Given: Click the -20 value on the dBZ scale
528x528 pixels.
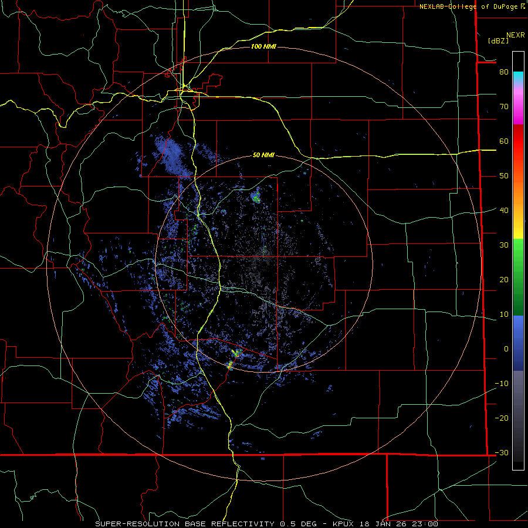Looking at the screenshot, I should tap(502, 418).
